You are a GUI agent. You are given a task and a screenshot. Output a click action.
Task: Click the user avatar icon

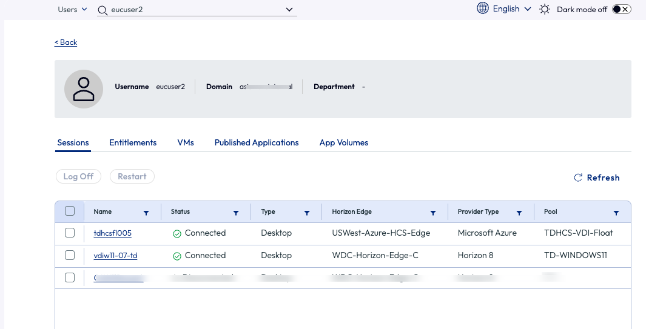pos(84,88)
